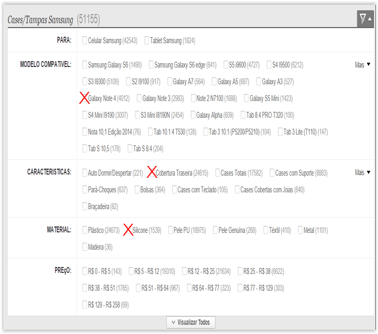Enable S4 Mini I9190 filter
Viewport: 378px width, 334px height.
pyautogui.click(x=85, y=115)
